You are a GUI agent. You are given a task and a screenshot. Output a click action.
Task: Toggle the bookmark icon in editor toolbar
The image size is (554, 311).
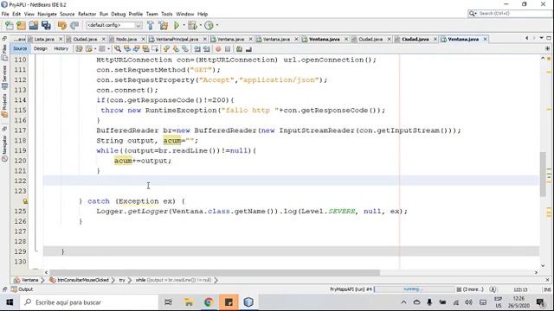point(184,48)
